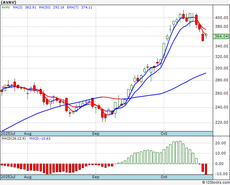230x185 pixels.
Task: Click the 300.00 price axis label
Action: click(x=222, y=68)
